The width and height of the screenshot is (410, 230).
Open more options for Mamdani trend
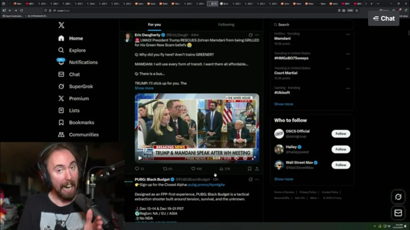pos(348,34)
